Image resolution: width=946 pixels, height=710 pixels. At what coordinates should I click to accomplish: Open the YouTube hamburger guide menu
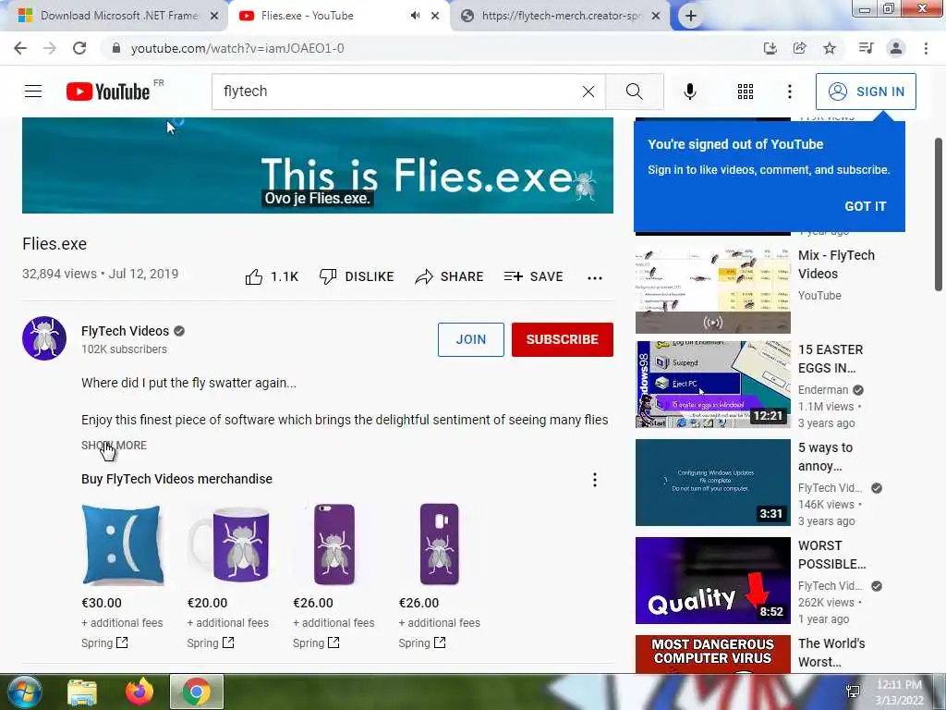pyautogui.click(x=33, y=92)
